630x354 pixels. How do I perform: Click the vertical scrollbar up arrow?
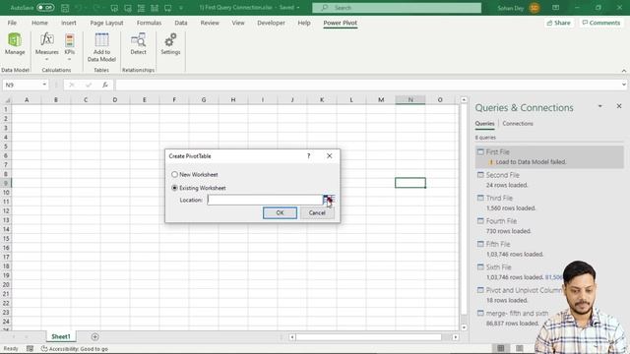point(464,99)
